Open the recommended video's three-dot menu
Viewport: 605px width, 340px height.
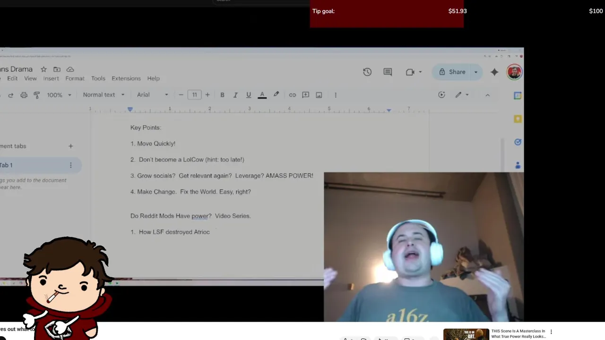(551, 332)
